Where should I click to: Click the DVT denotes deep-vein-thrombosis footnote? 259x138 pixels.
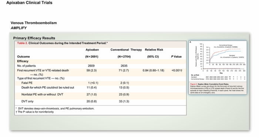click(55, 108)
